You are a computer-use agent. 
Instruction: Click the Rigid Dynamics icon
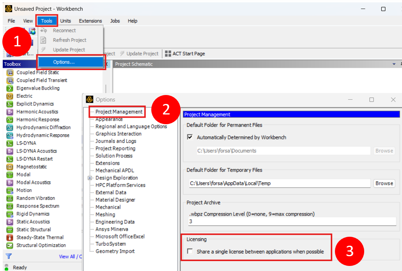pyautogui.click(x=10, y=214)
